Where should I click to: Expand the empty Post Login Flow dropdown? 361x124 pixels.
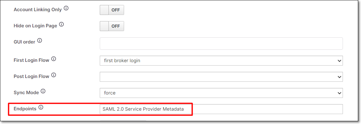[221, 77]
